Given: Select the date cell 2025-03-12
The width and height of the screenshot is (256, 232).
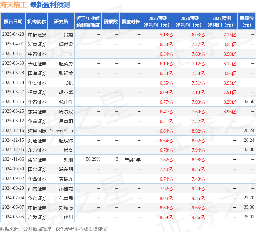Looking at the screenshot, I should point(13,121).
